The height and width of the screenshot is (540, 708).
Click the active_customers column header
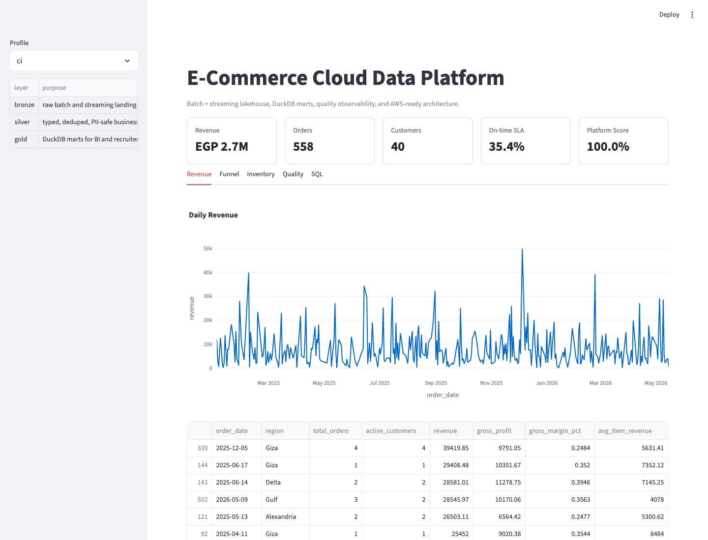[396, 431]
